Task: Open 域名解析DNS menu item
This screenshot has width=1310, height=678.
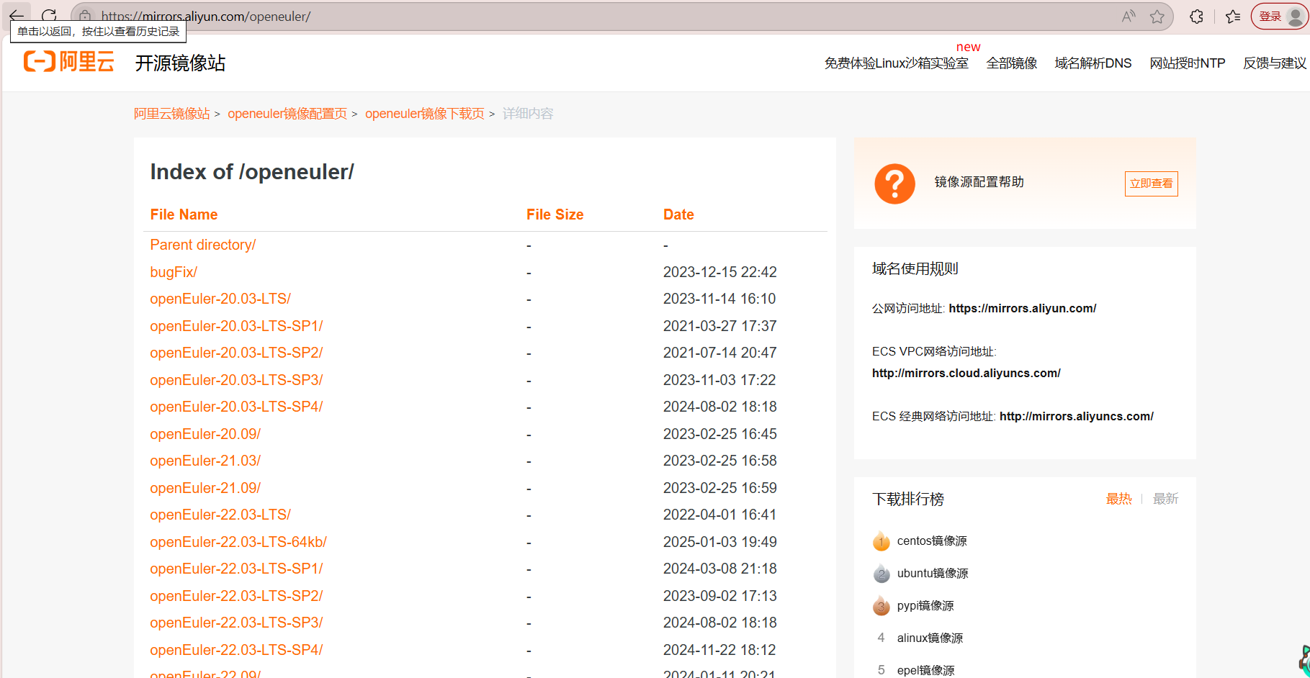Action: click(x=1093, y=63)
